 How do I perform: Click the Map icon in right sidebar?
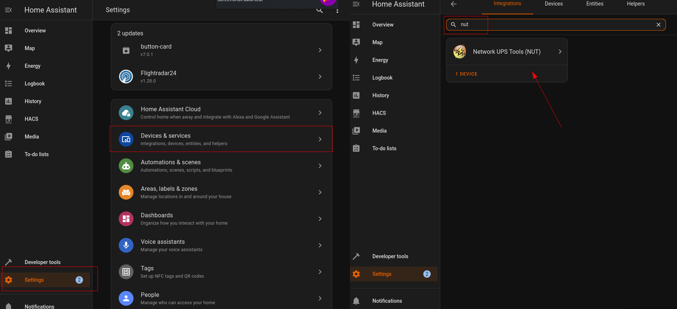tap(356, 42)
